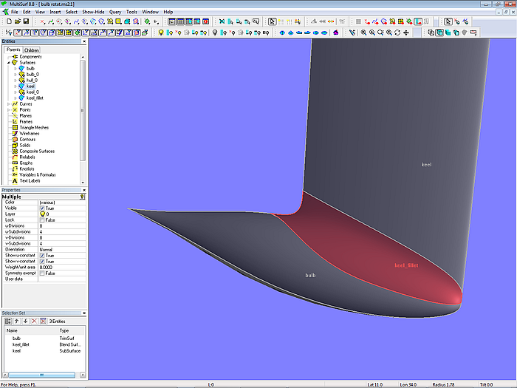Toggle the Visible checkbox
This screenshot has height=388, width=517.
42,208
